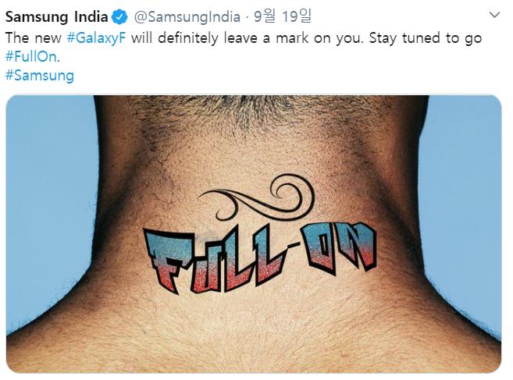Viewport: 513px width, 380px height.
Task: Open the tweet via the 9월 19일 timestamp
Action: pos(283,16)
